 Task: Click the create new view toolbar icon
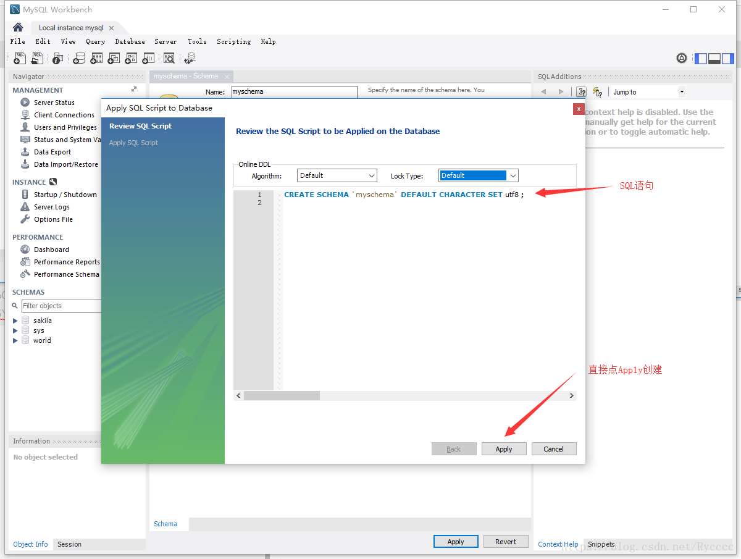click(x=114, y=58)
